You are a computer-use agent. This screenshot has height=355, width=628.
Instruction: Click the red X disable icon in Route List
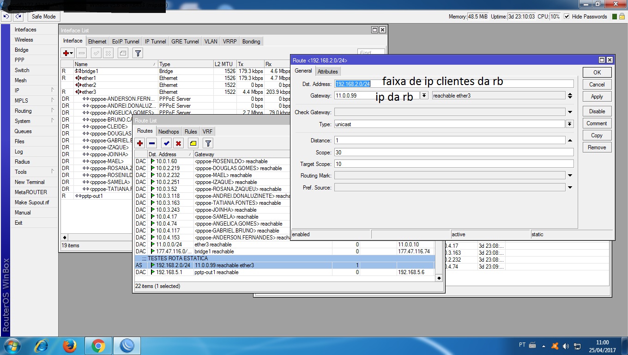179,143
